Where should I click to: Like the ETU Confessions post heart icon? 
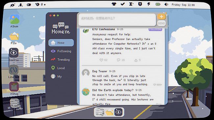(x=101, y=60)
